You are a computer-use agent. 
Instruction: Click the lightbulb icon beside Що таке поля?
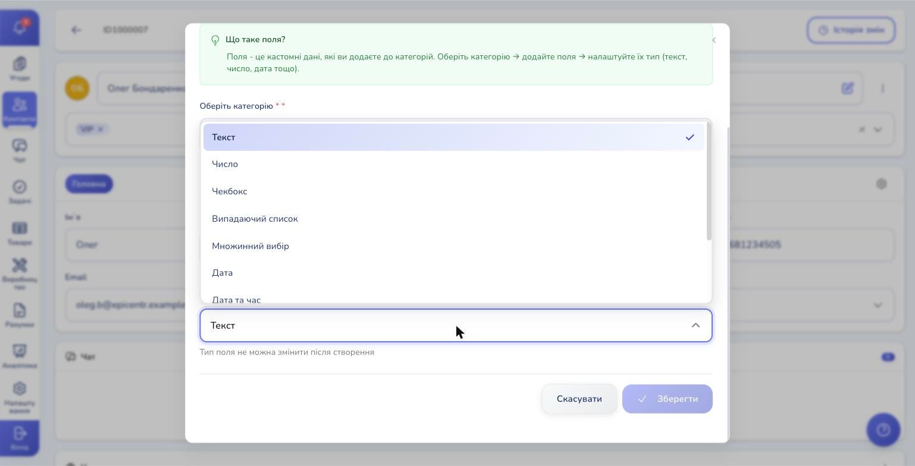(215, 40)
